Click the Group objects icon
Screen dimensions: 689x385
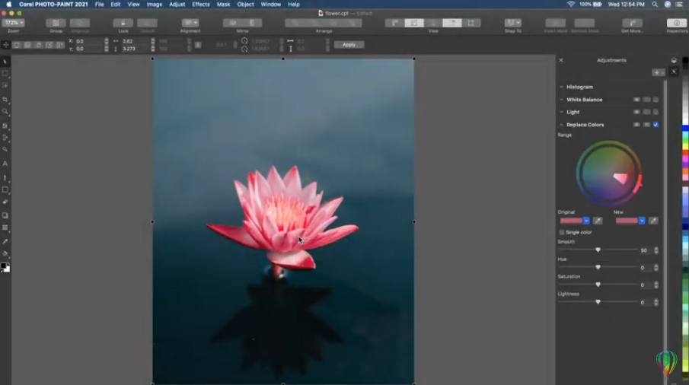point(56,23)
